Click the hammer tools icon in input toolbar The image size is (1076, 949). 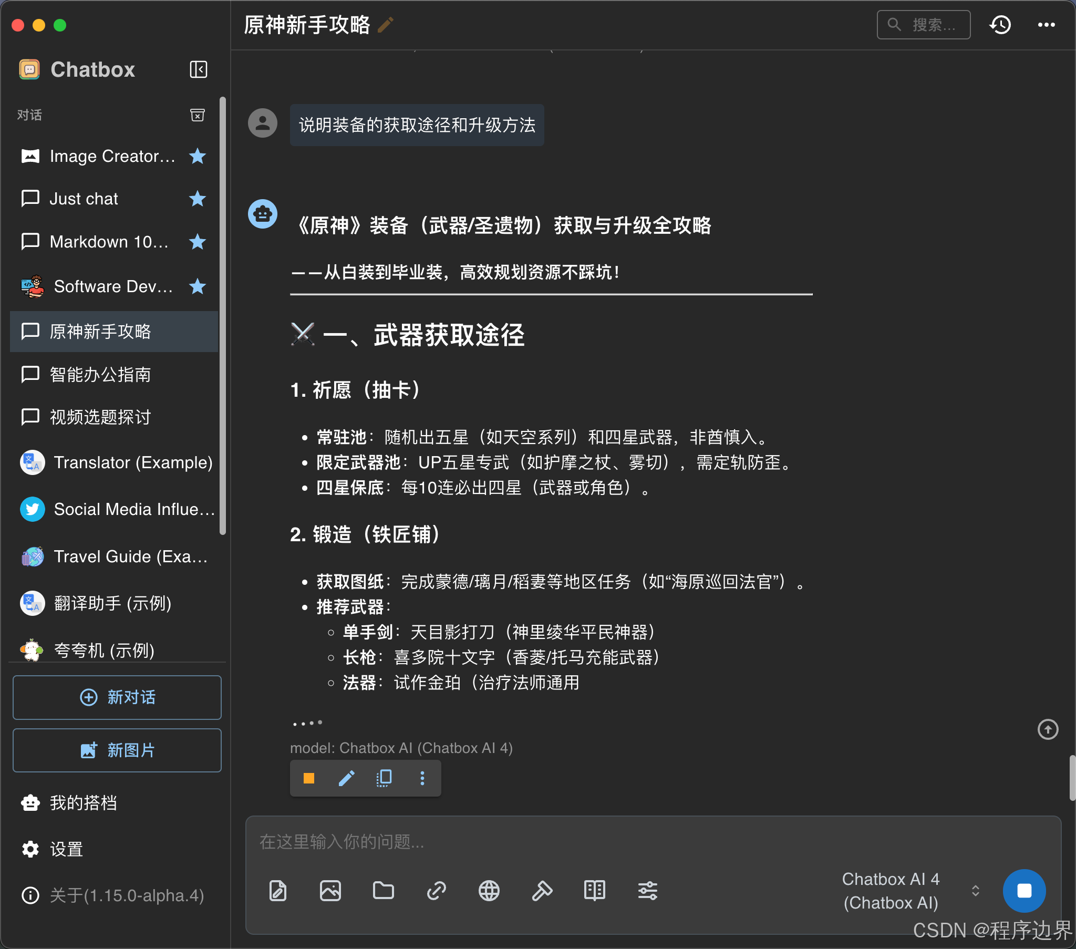(542, 891)
